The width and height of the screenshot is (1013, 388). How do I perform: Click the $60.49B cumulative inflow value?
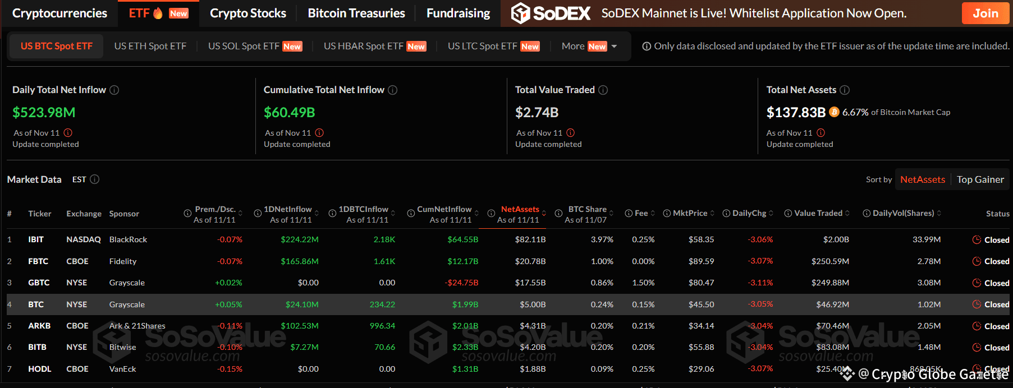click(x=289, y=113)
